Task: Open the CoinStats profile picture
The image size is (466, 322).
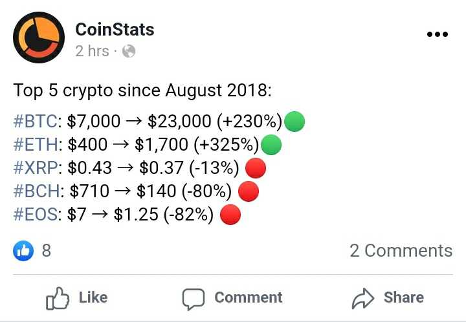Action: (x=39, y=38)
